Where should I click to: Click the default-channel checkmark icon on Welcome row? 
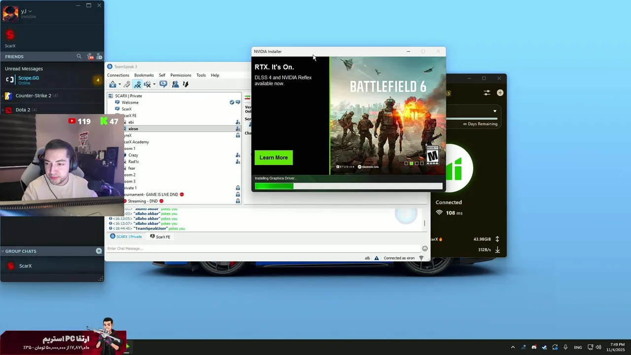click(232, 103)
